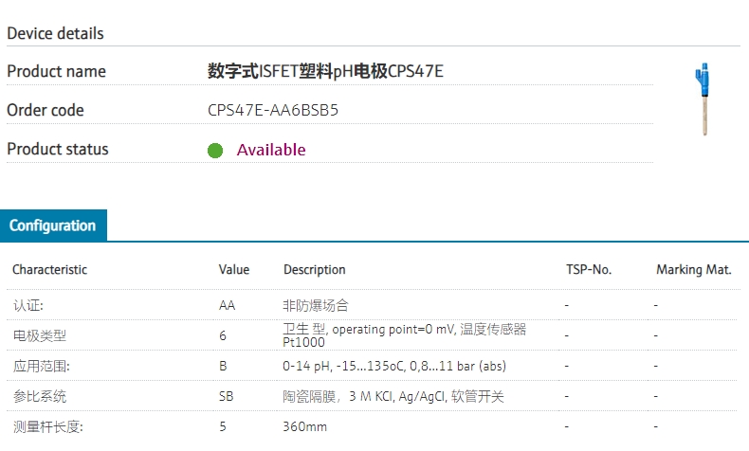Click the 360mm description for 测量杆长度

[304, 426]
